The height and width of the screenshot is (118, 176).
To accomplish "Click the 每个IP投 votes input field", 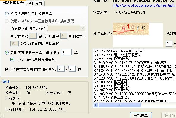I will coord(67,52).
